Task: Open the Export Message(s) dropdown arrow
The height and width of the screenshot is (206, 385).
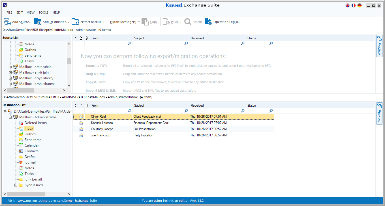Action: (139, 22)
